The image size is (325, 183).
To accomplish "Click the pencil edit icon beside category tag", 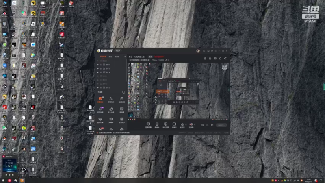I will tap(148, 60).
